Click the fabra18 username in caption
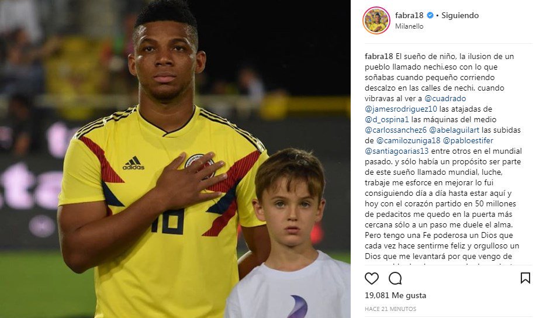This screenshot has width=536, height=318. (379, 57)
